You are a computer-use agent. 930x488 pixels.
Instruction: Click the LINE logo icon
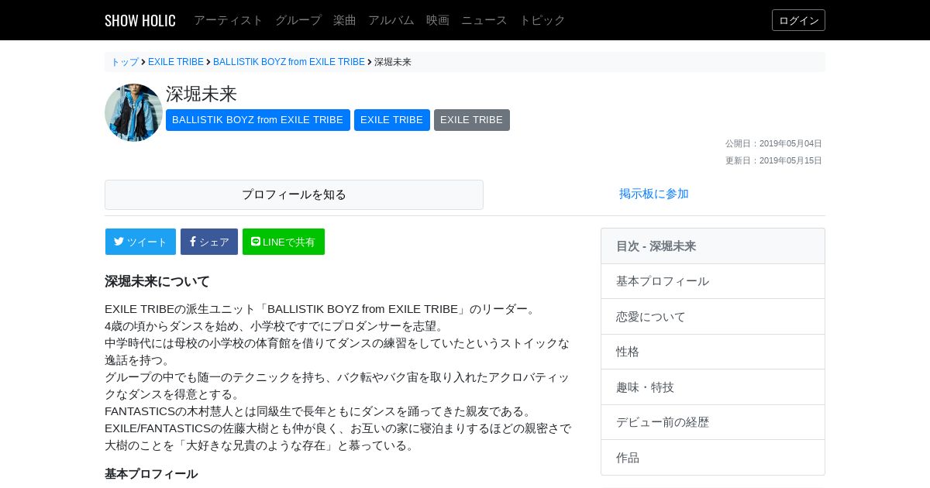(x=256, y=242)
